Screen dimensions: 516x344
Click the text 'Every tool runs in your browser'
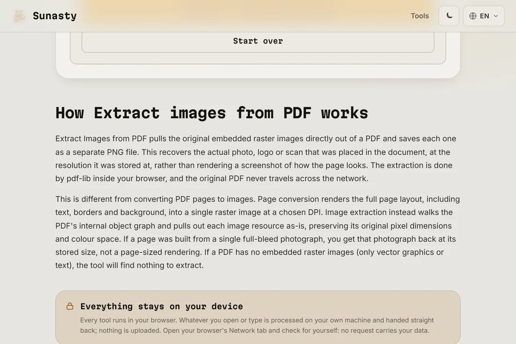tap(129, 320)
